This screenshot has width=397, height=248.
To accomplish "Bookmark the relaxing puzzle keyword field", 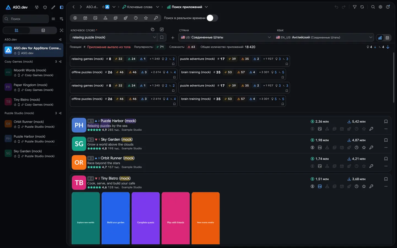I will pyautogui.click(x=162, y=37).
